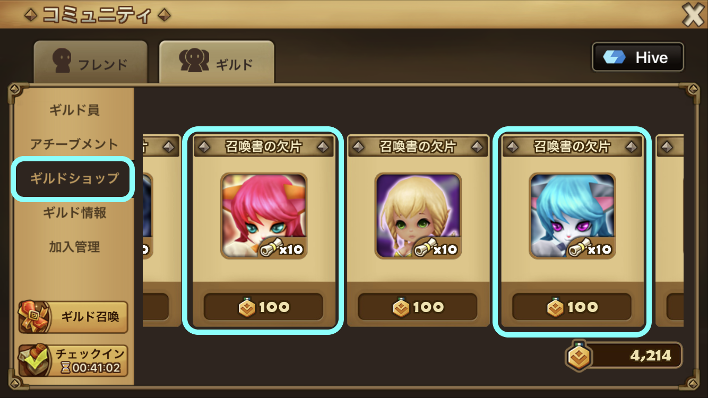Viewport: 708px width, 398px height.
Task: Tap the 4,214 guild points balance
Action: [651, 356]
